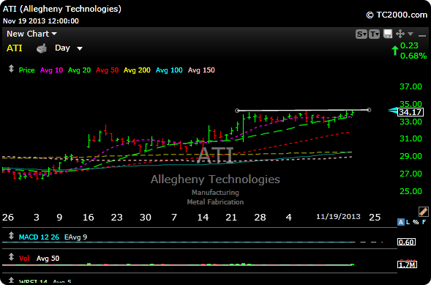Click the 0.68% percent change value
The width and height of the screenshot is (431, 285).
pyautogui.click(x=413, y=56)
